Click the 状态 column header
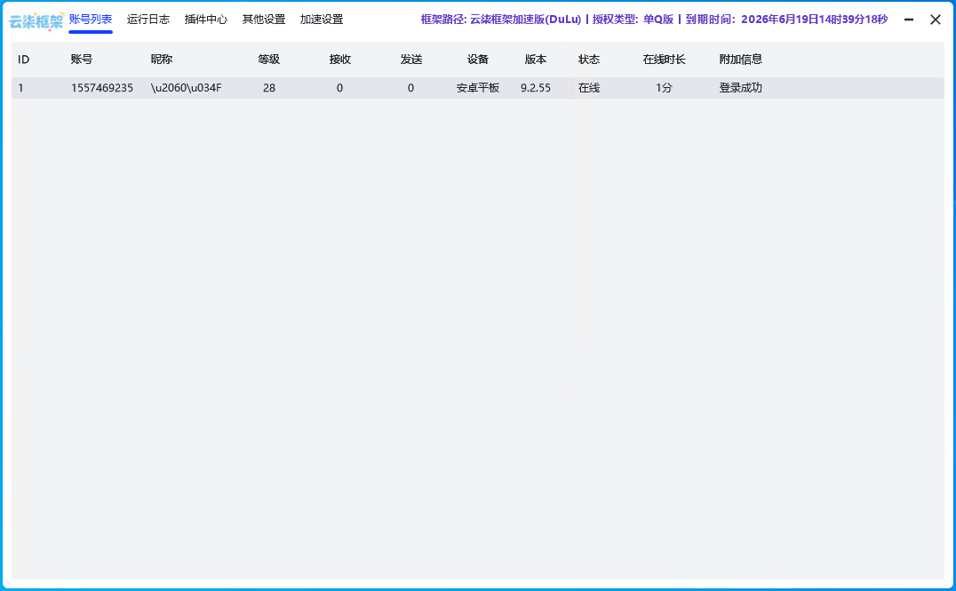This screenshot has width=956, height=591. point(589,60)
